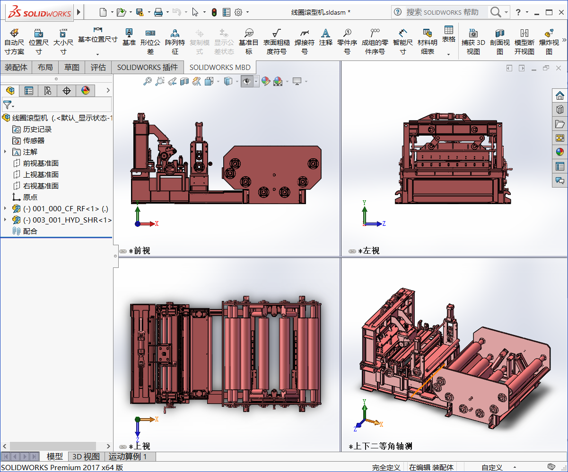Click the 阵列特征 pattern feature tool
Screen dimensions: 568x472
coord(175,42)
